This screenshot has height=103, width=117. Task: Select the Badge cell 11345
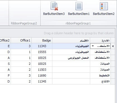42,81
